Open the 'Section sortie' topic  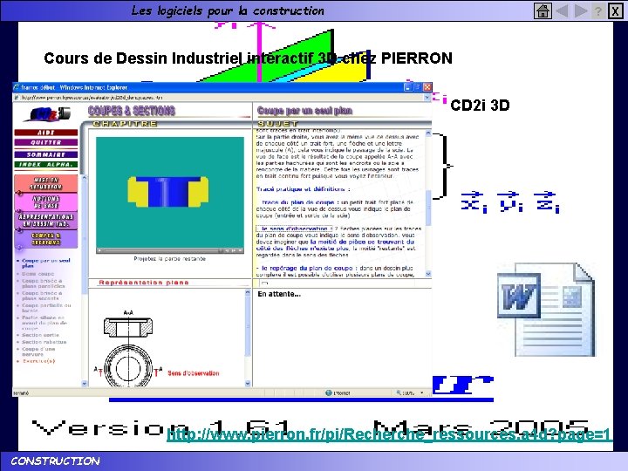[x=40, y=335]
